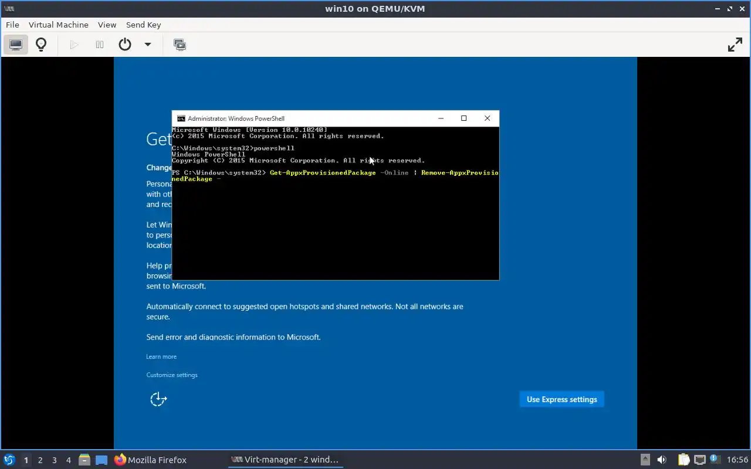The image size is (751, 469).
Task: Switch to workspace 2
Action: coord(40,460)
